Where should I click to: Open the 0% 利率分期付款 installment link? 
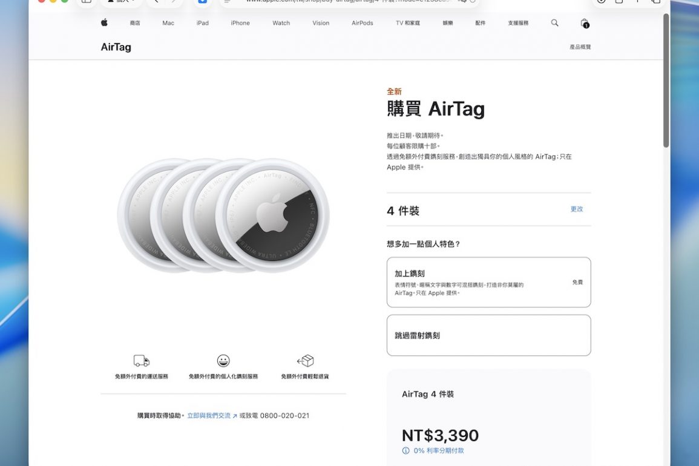pyautogui.click(x=439, y=451)
